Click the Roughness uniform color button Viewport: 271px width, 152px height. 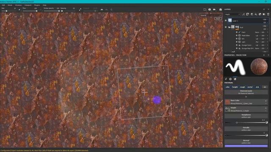tap(246, 116)
